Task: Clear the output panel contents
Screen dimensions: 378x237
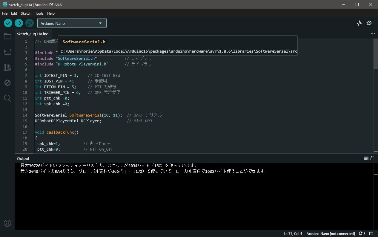Action: pyautogui.click(x=366, y=158)
